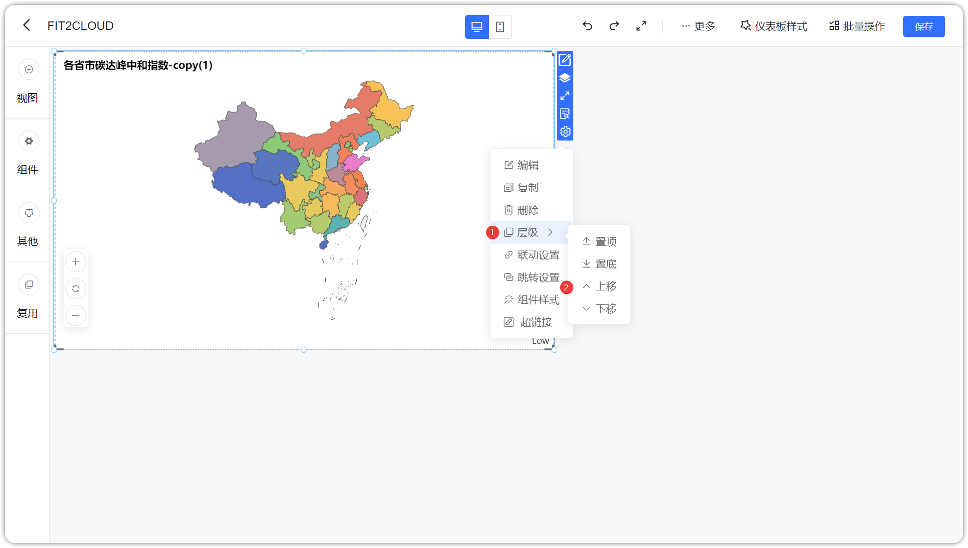968x548 pixels.
Task: Zoom in on the map
Action: 76,262
